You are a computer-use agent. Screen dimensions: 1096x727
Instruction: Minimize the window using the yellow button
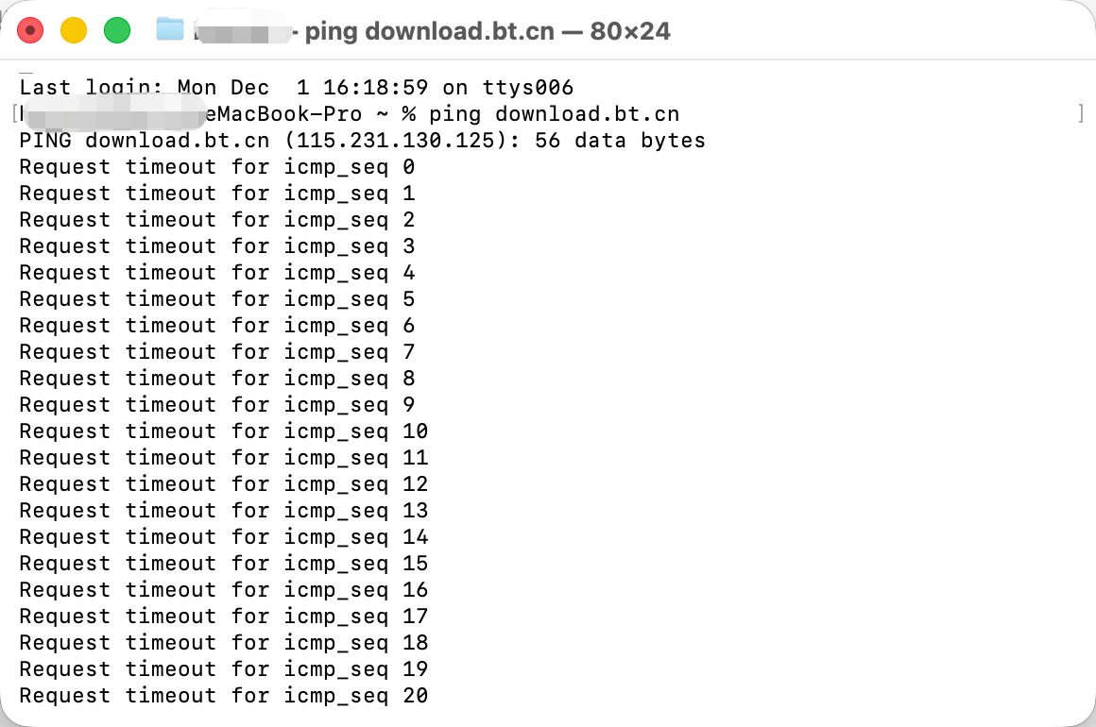pyautogui.click(x=74, y=30)
